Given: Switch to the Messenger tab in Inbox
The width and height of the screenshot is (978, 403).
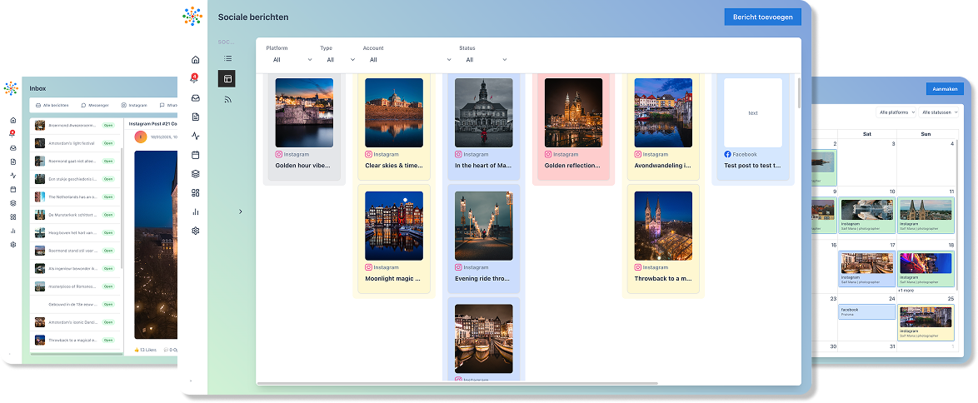Looking at the screenshot, I should [95, 106].
